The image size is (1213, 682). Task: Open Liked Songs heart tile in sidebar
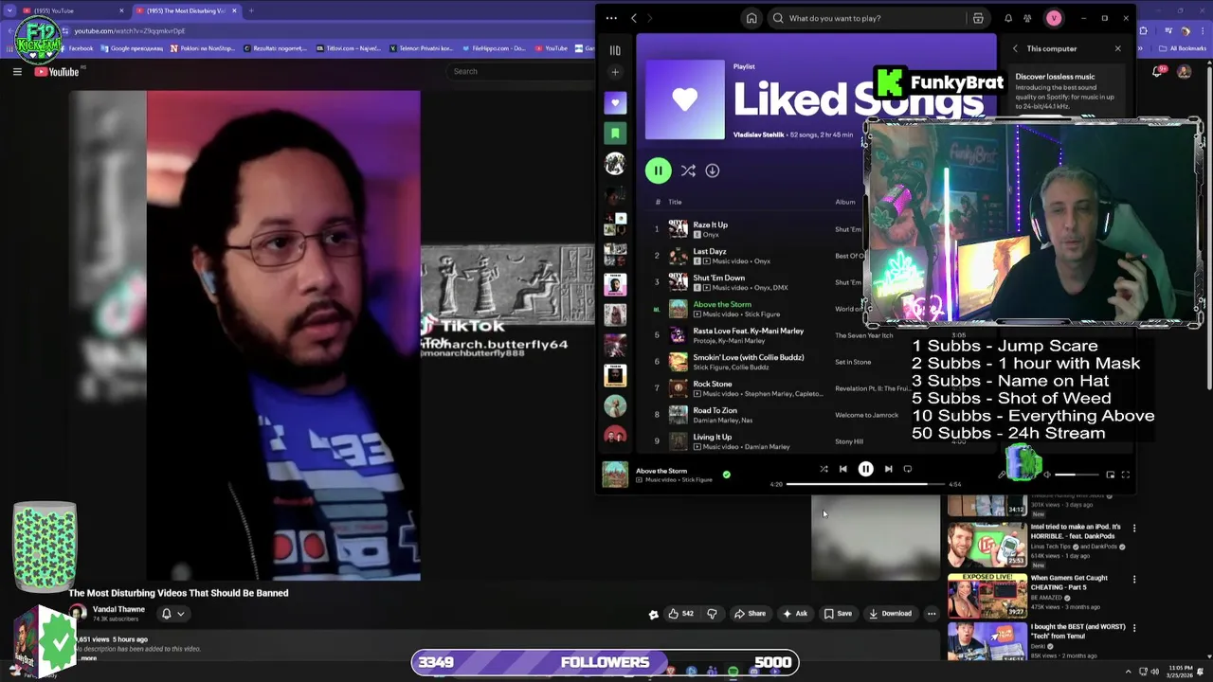(x=615, y=102)
